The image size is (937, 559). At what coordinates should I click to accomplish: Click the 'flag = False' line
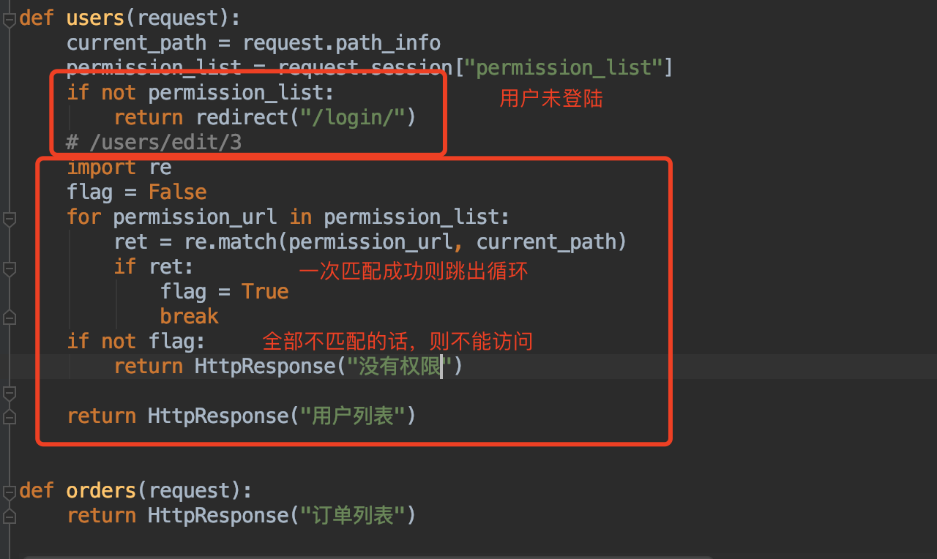[136, 192]
